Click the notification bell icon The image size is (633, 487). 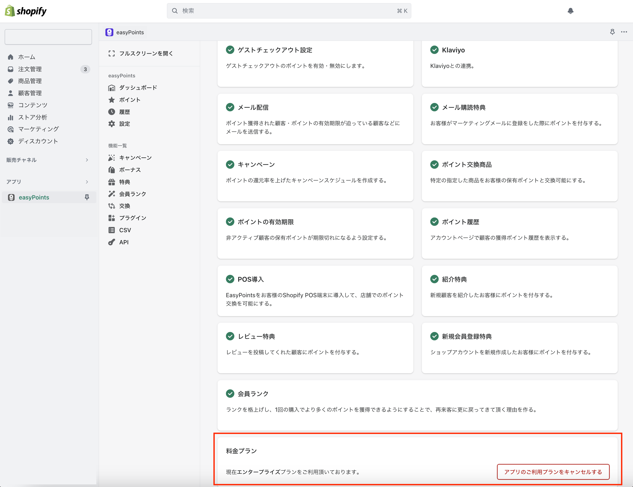[x=570, y=11]
